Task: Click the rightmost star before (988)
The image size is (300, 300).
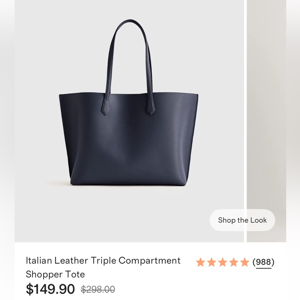Action: click(x=245, y=262)
